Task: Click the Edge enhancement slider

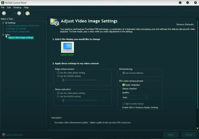Action: pyautogui.click(x=79, y=80)
